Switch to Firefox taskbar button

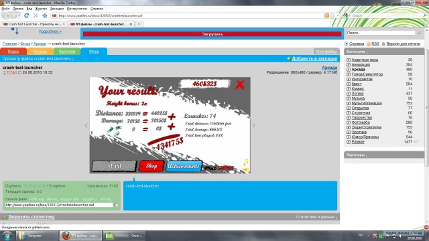[80, 236]
